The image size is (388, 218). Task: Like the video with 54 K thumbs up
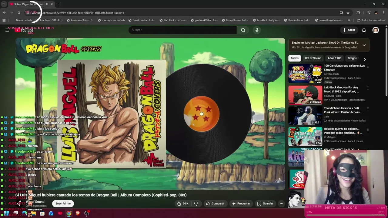(182, 203)
